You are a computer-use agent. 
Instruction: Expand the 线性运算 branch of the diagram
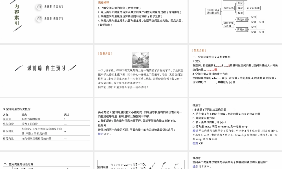coord(229,8)
